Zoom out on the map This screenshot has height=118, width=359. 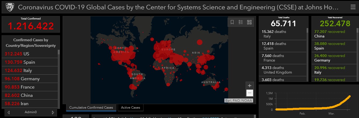point(250,93)
